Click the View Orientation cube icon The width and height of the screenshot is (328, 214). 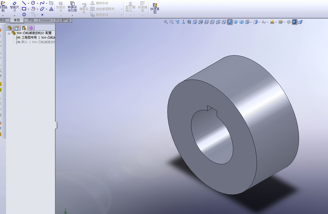point(247,22)
